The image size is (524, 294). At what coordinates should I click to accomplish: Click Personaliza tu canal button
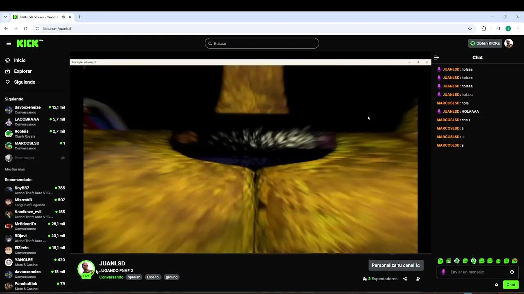[396, 265]
